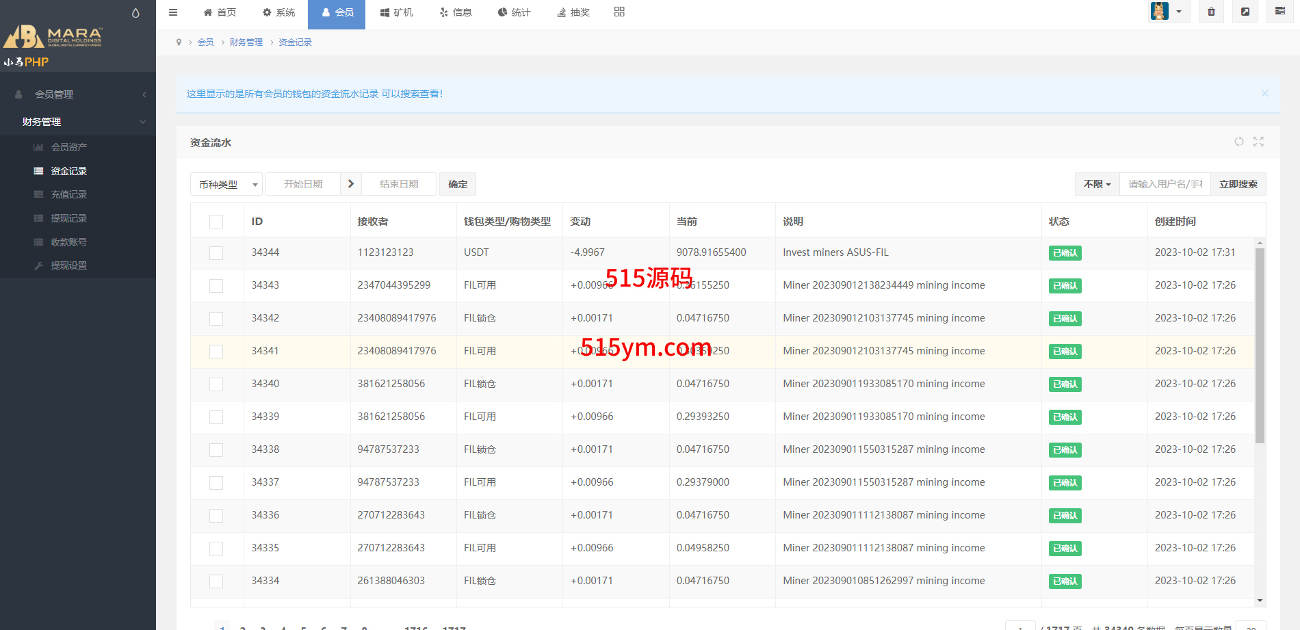The width and height of the screenshot is (1300, 630).
Task: Click the username search input field
Action: click(1165, 185)
